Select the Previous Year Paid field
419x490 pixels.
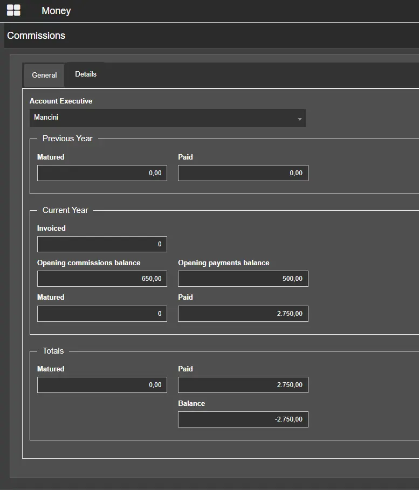coord(243,173)
